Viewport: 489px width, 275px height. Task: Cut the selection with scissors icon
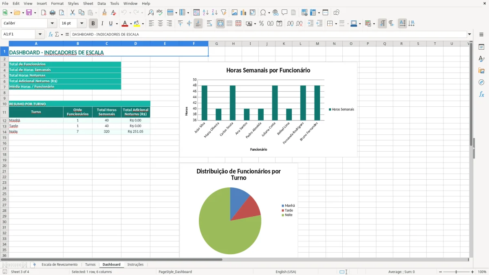click(73, 13)
